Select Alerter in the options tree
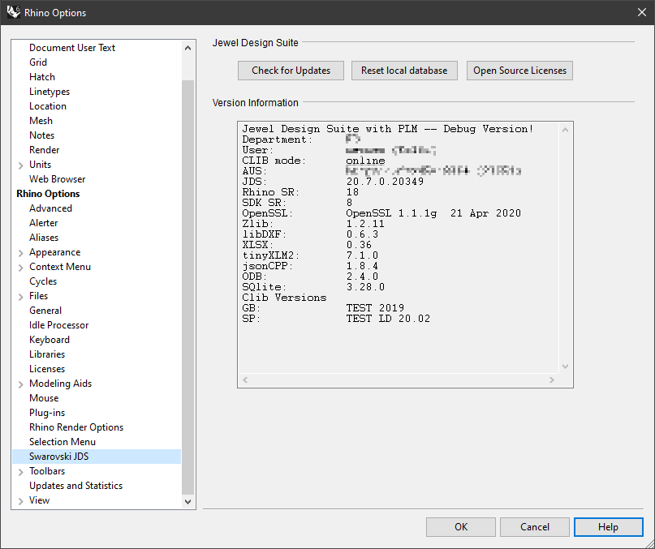The width and height of the screenshot is (655, 549). (44, 223)
